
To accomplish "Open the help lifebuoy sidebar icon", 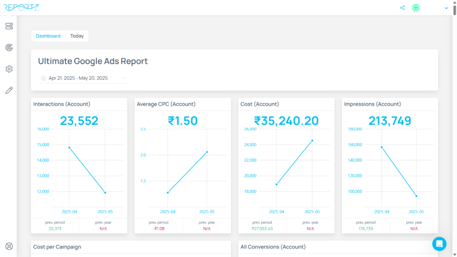I will click(9, 246).
